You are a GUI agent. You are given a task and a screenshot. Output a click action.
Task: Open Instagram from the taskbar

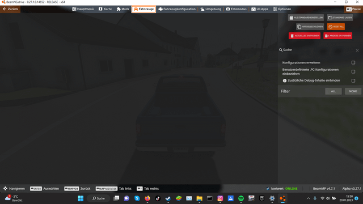[220, 198]
